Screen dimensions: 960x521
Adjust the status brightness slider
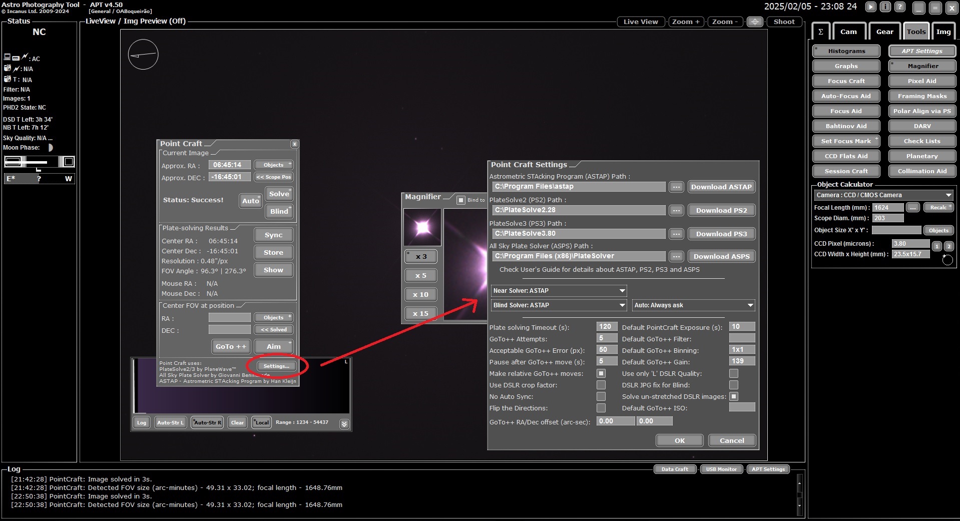click(x=39, y=162)
